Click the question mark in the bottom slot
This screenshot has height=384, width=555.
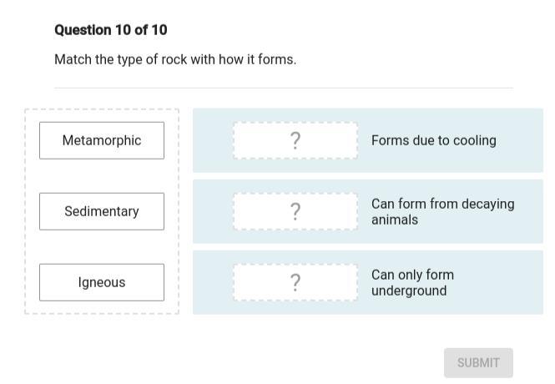295,282
